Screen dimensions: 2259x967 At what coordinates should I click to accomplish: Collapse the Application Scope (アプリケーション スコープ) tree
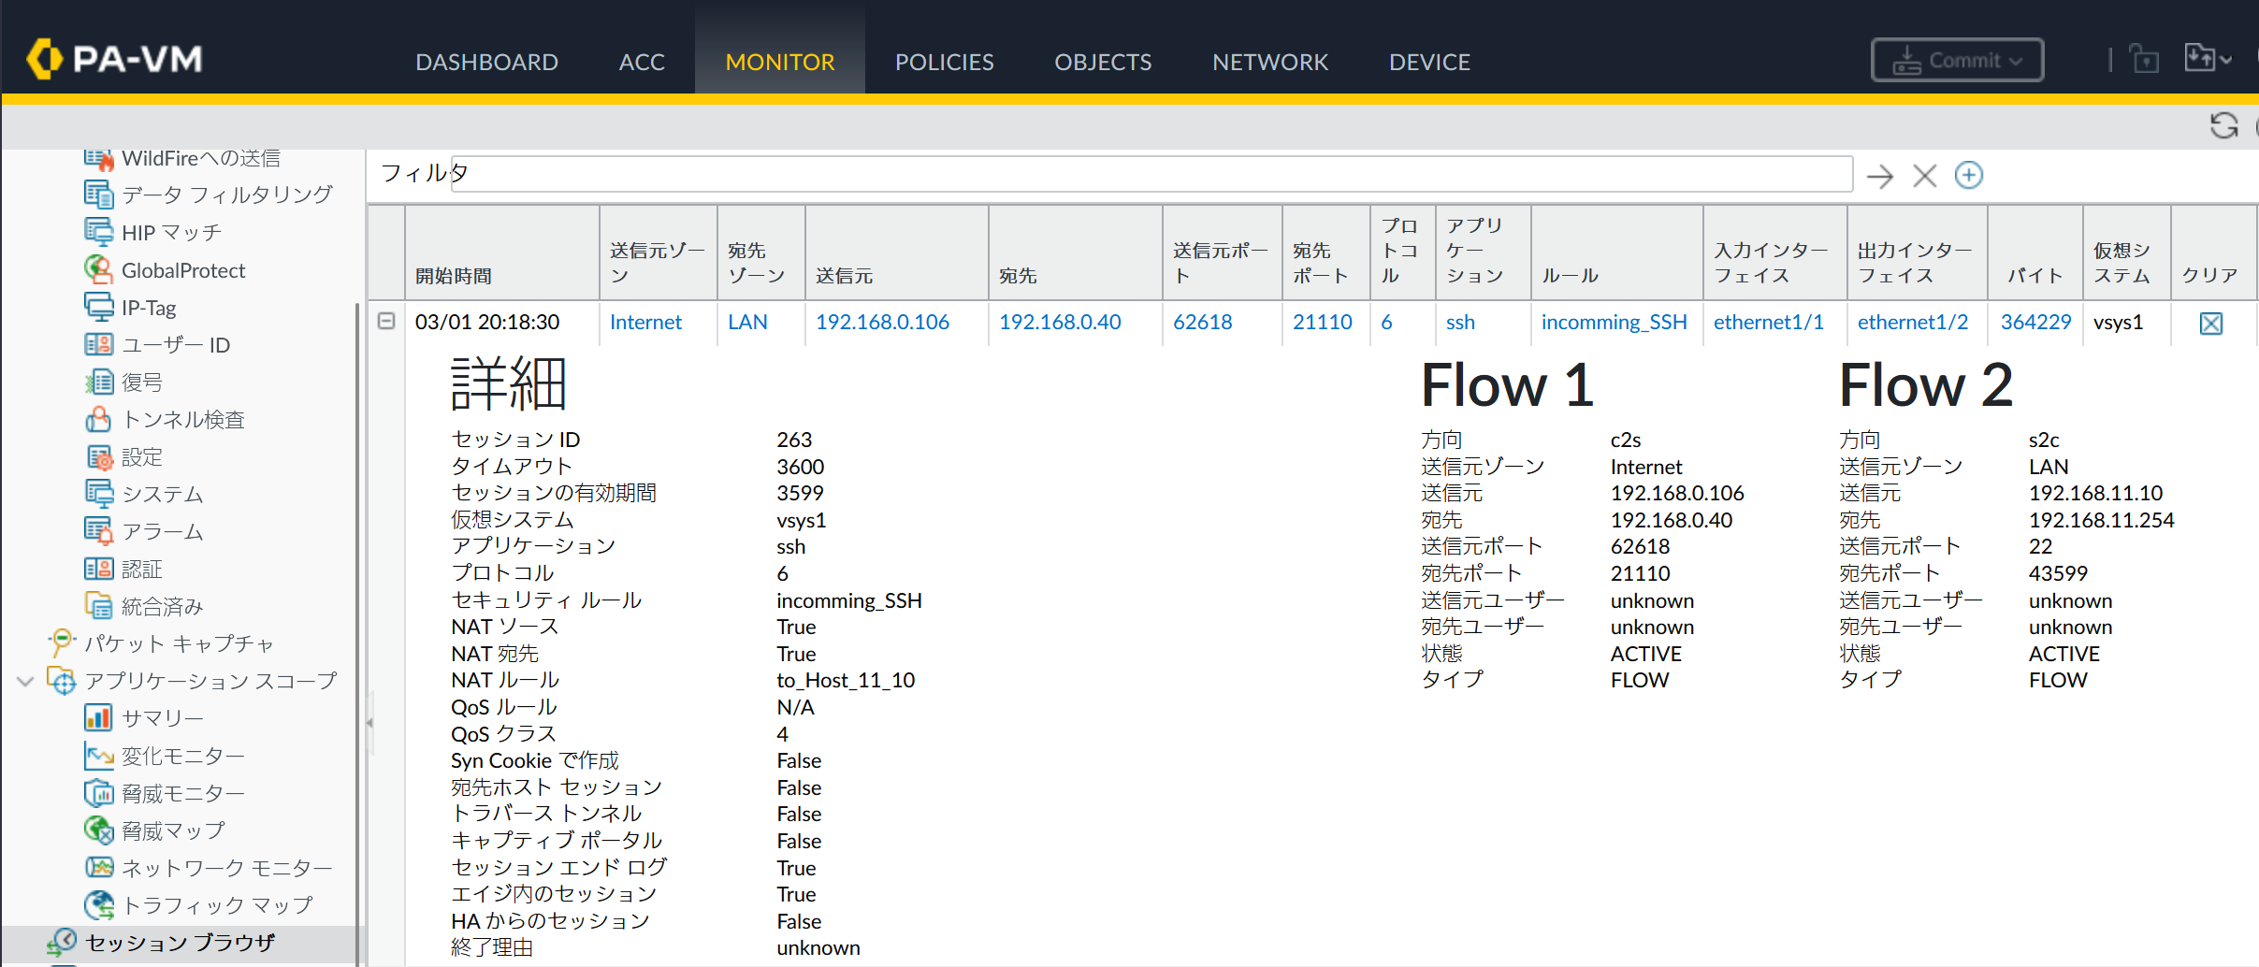tap(26, 681)
